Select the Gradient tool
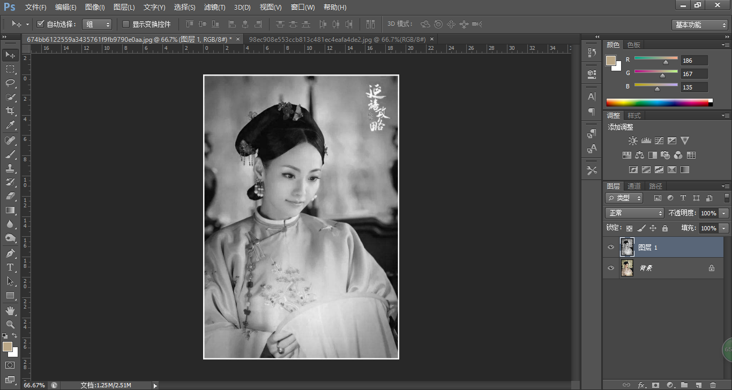Viewport: 732px width, 390px height. coord(10,210)
